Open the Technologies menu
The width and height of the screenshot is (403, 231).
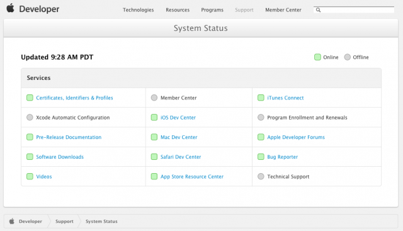(x=139, y=10)
